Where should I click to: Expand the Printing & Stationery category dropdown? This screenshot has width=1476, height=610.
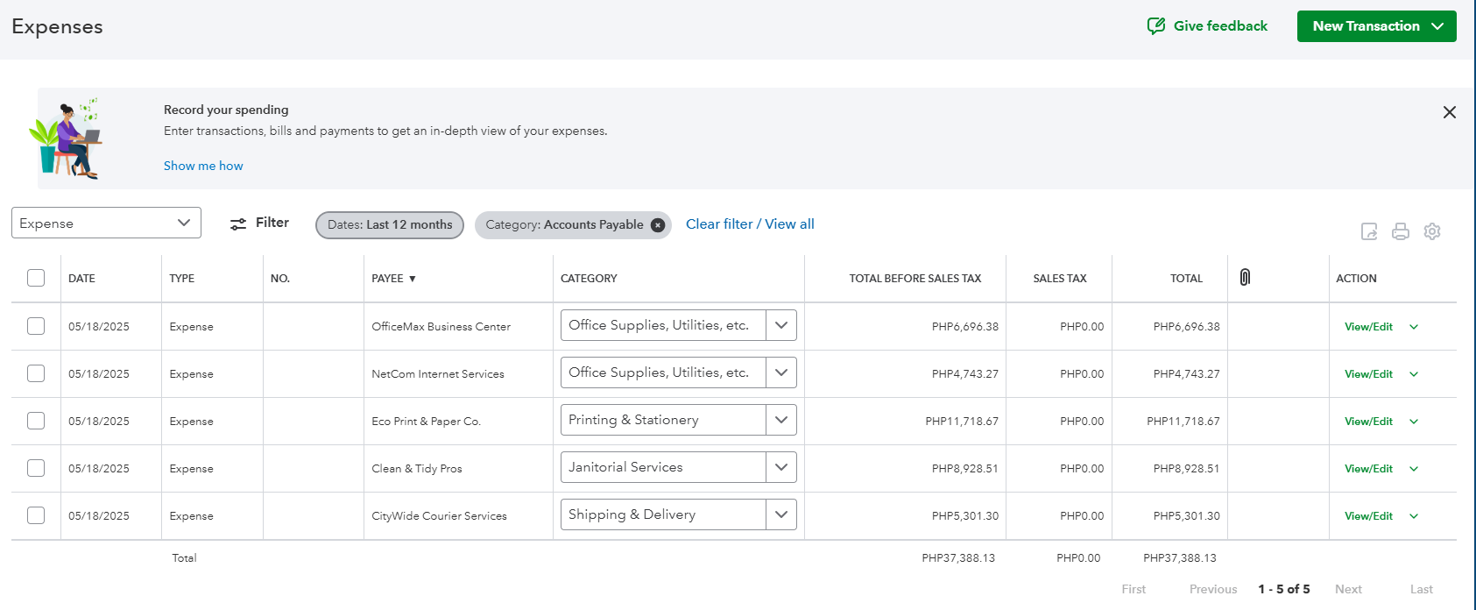click(x=780, y=420)
